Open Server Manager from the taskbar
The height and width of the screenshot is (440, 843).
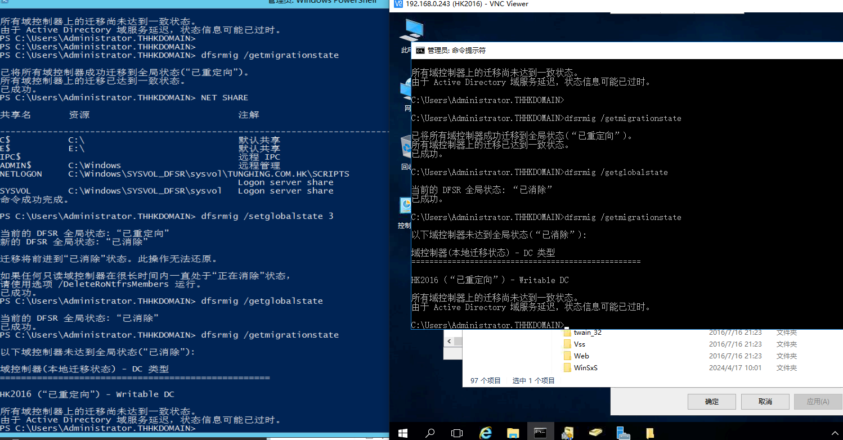623,433
